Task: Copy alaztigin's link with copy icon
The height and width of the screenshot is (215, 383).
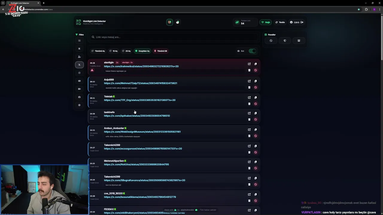Action: click(256, 64)
